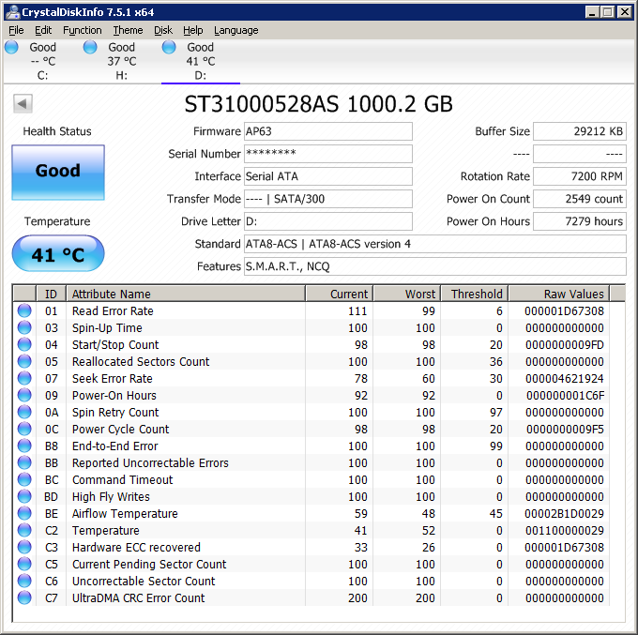Click status orb for Spin Retry Count
Image resolution: width=638 pixels, height=635 pixels.
[x=24, y=412]
